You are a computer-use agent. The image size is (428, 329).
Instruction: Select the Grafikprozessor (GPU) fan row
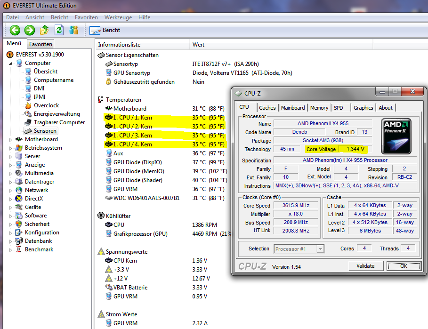pos(168,234)
